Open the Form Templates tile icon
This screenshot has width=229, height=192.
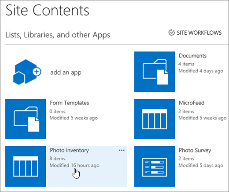26,119
